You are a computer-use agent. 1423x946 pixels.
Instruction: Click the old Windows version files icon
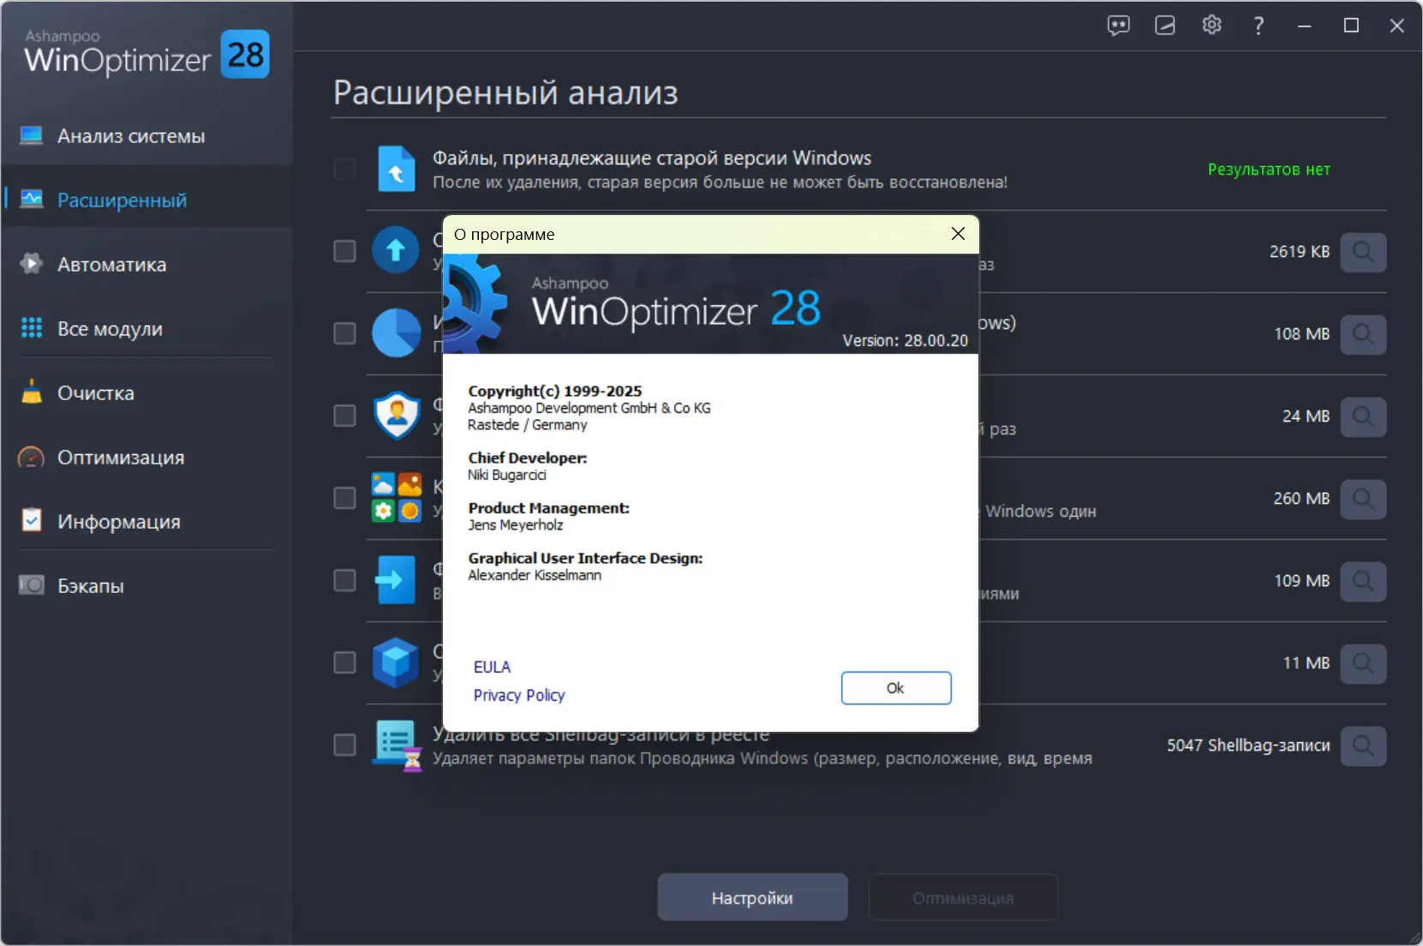[x=397, y=169]
